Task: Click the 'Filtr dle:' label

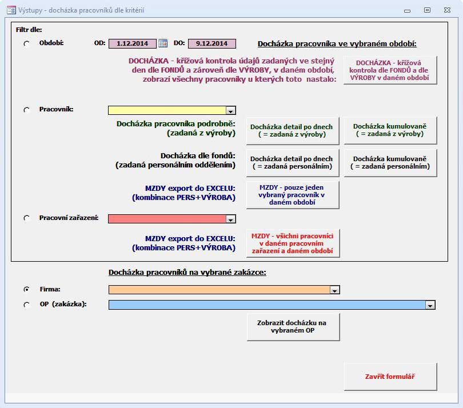Action: point(29,30)
